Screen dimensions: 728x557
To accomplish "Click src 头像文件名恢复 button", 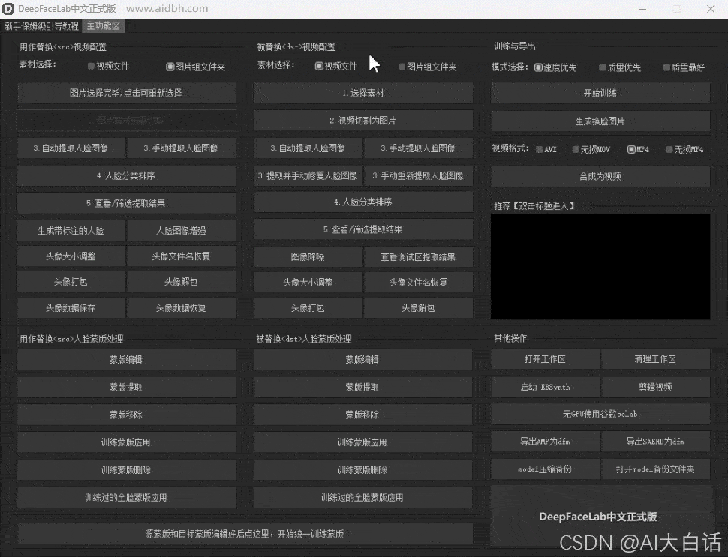I will (181, 256).
